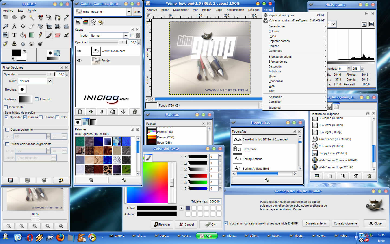Click Consejo anterior button
This screenshot has width=390, height=244.
[316, 223]
